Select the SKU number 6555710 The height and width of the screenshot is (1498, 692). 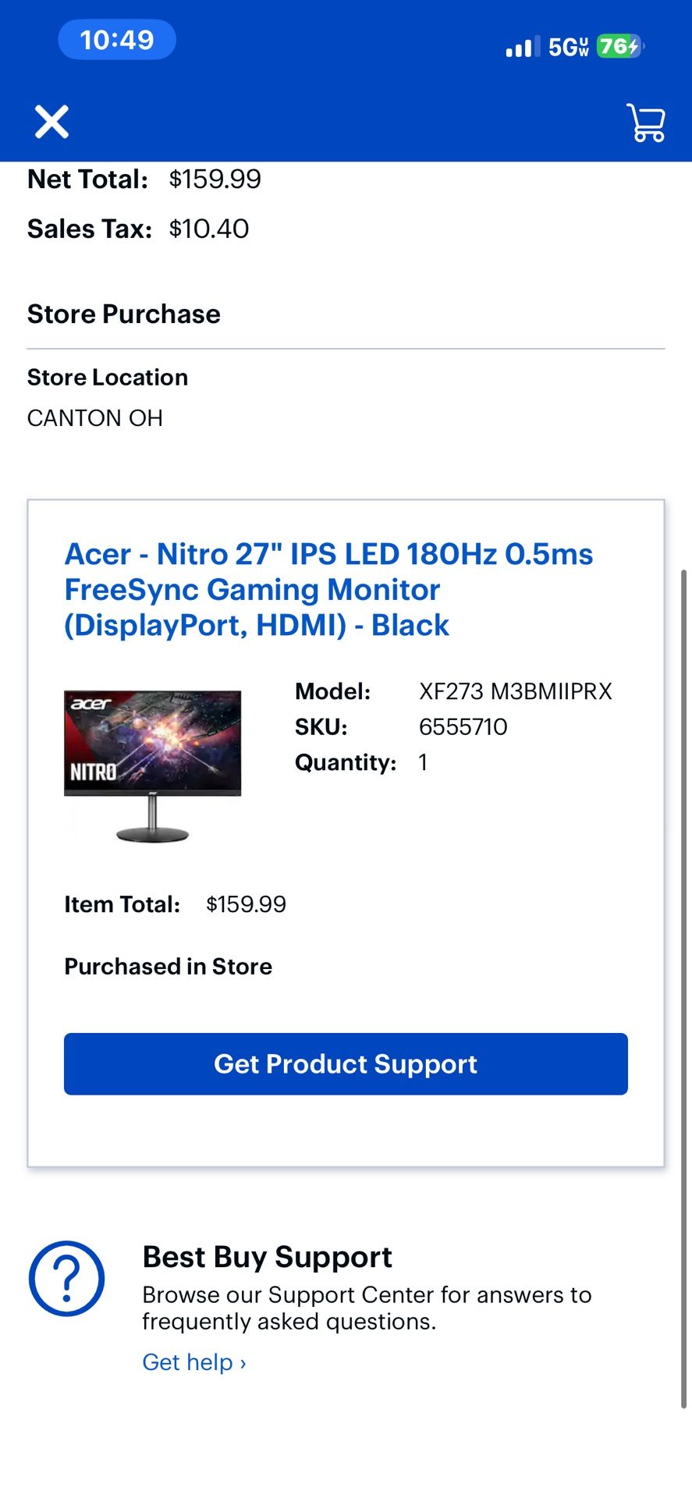coord(463,726)
